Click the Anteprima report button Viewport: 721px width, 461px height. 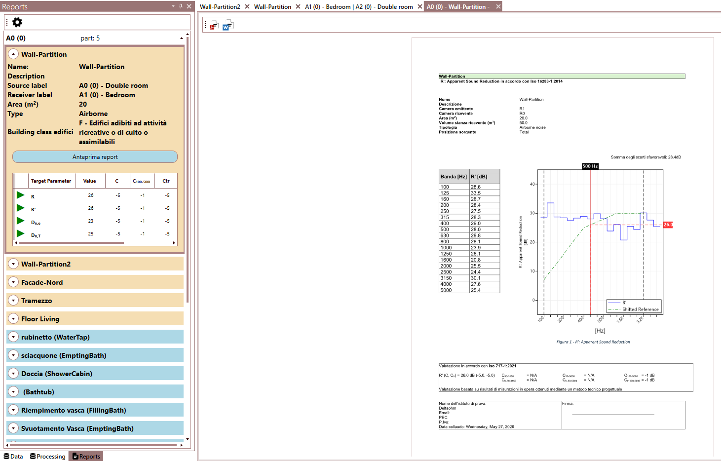[x=95, y=157]
